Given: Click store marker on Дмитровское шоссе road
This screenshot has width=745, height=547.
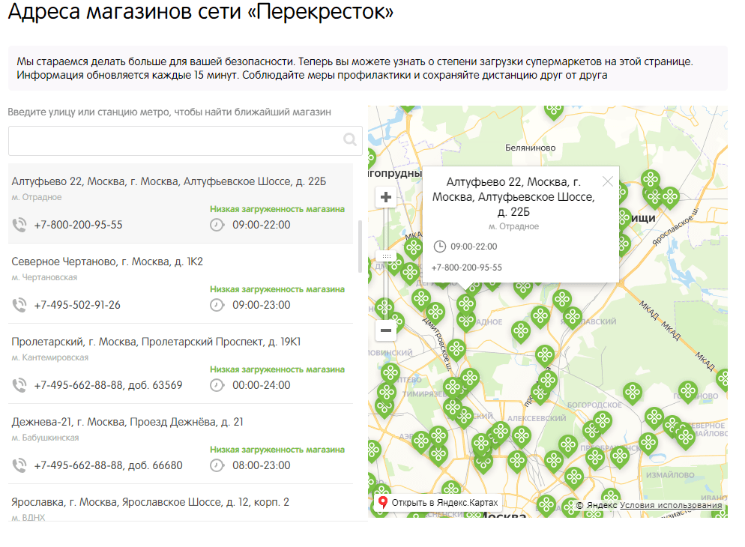Looking at the screenshot, I should pyautogui.click(x=435, y=312).
